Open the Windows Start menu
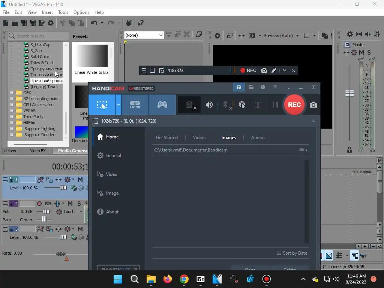The height and width of the screenshot is (288, 384). point(118,279)
